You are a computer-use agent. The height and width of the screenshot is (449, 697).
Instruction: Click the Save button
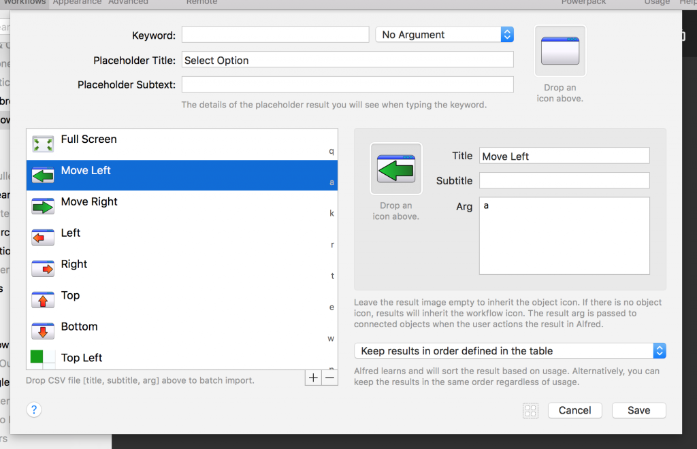(x=638, y=410)
